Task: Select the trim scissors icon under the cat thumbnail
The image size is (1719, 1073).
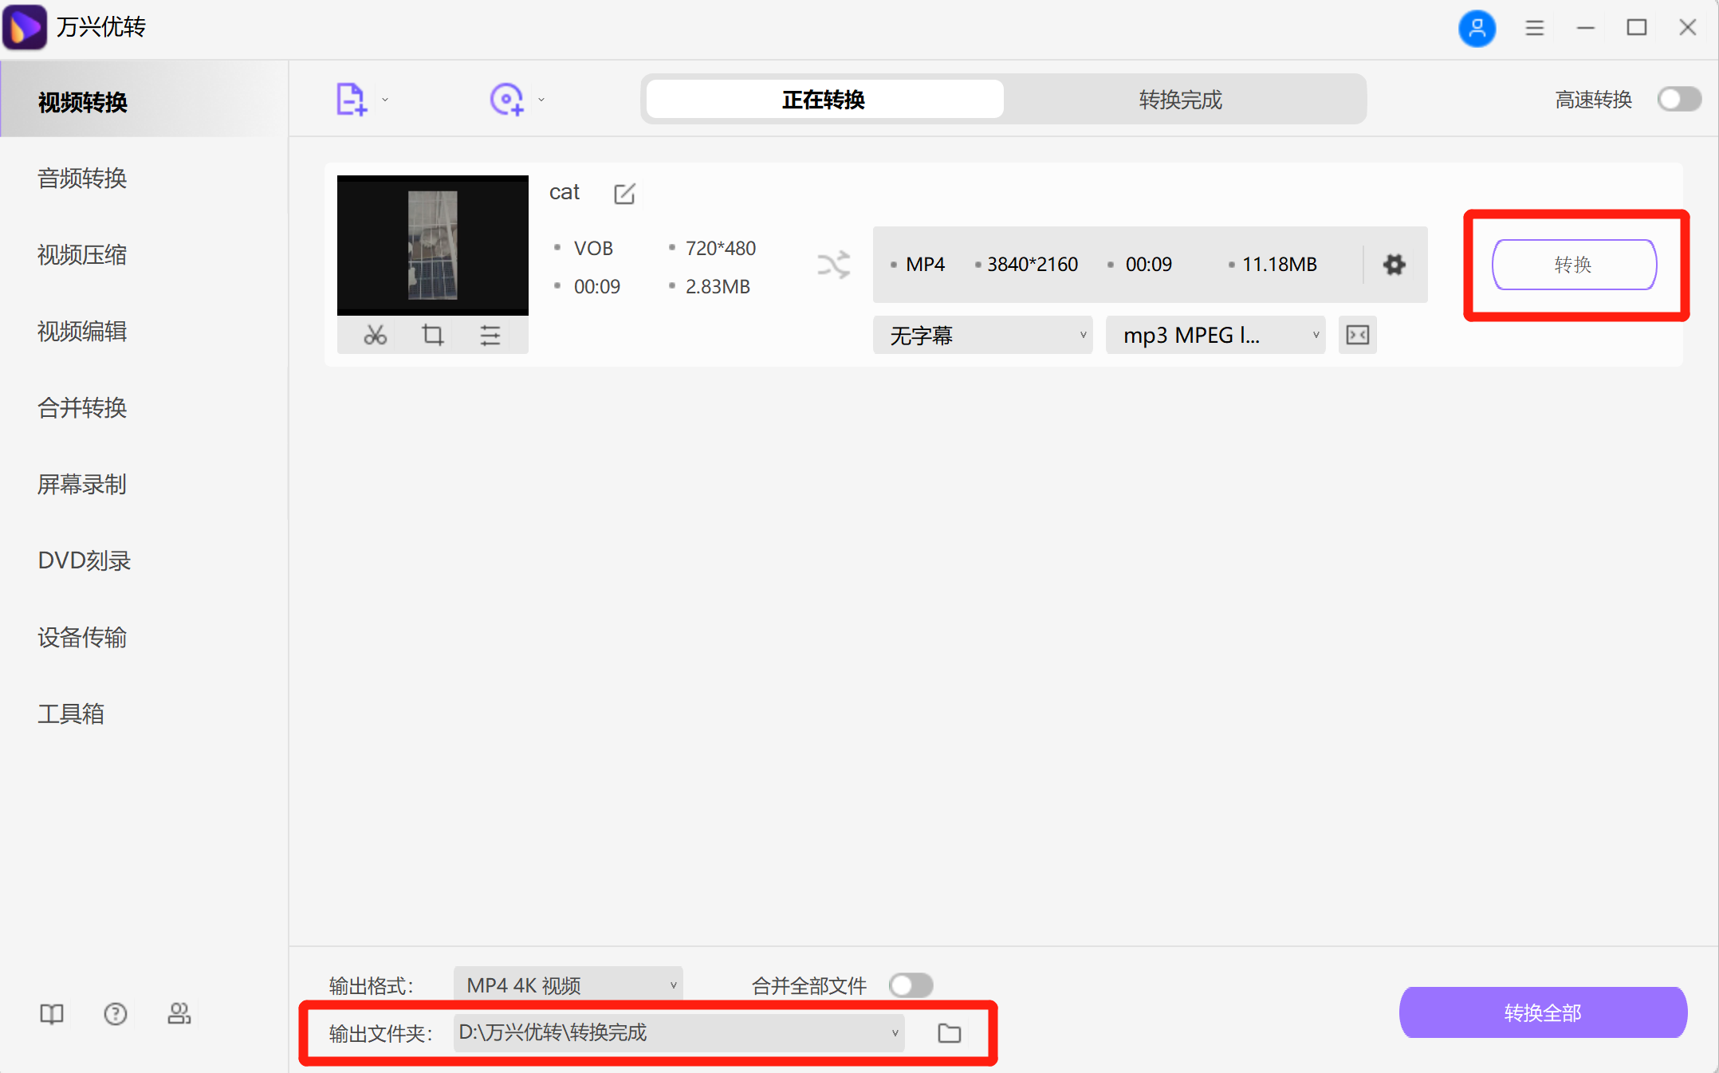Action: [x=375, y=335]
